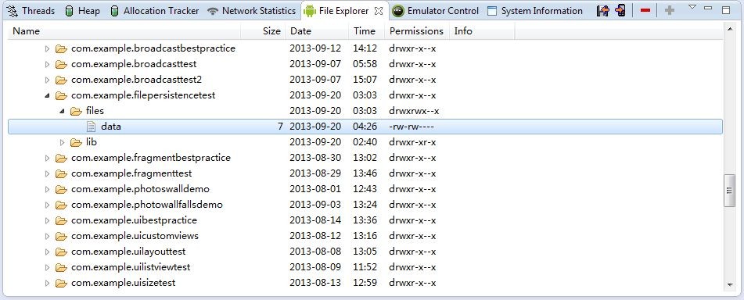744x300 pixels.
Task: Click the Emulator Control tab icon
Action: tap(398, 10)
